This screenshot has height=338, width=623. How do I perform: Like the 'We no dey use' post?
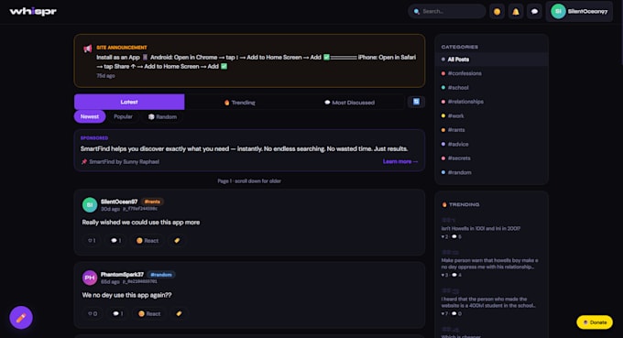93,314
